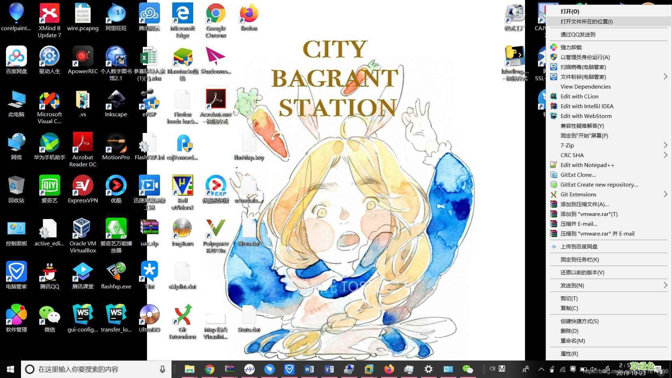
Task: Click the Bluestacks desktop shortcut
Action: 182,63
